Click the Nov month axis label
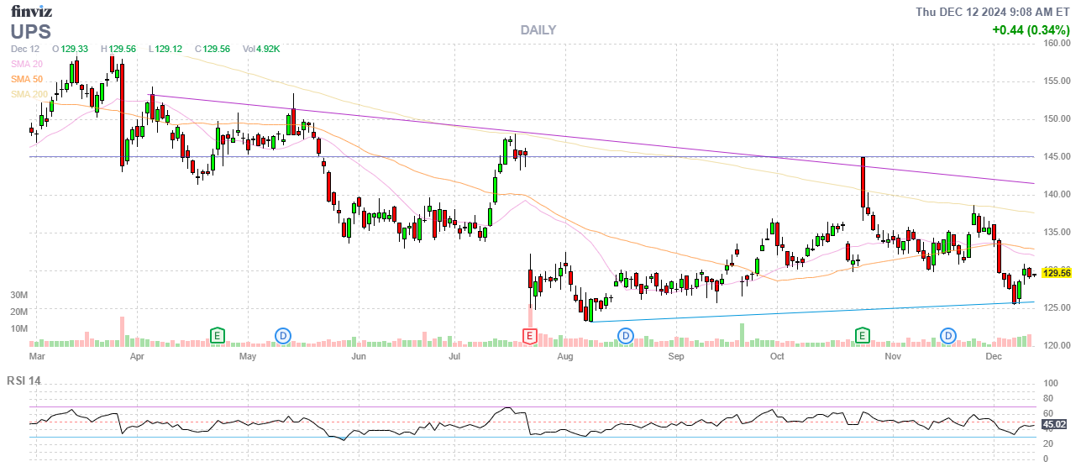The height and width of the screenshot is (472, 1081). pos(894,356)
